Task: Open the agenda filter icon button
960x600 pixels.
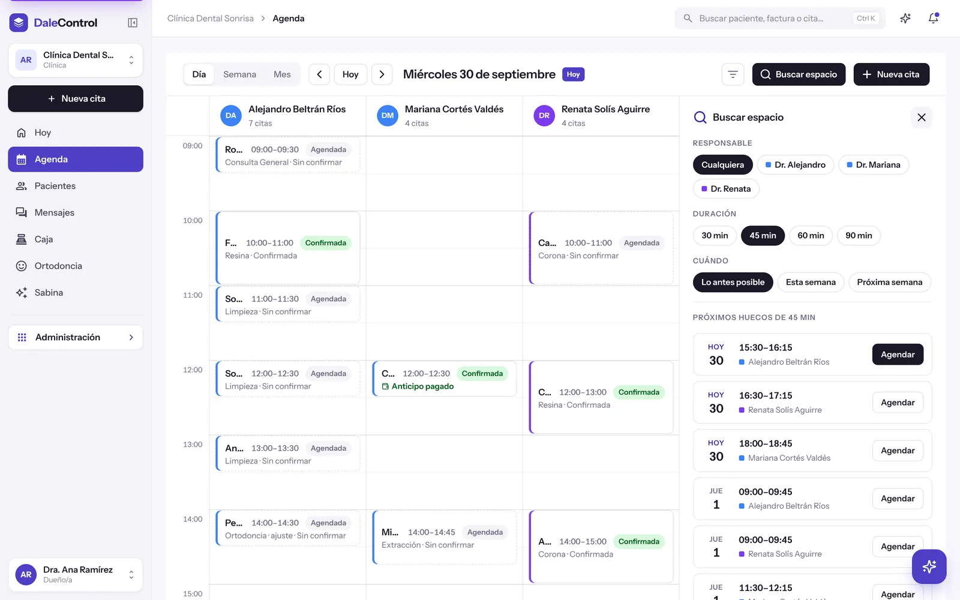Action: [733, 74]
